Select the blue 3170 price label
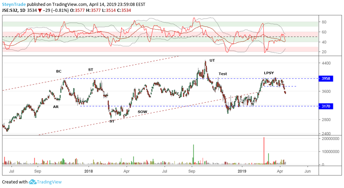 326,106
